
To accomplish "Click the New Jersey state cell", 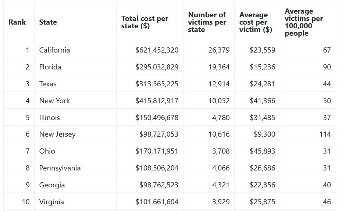I will coord(57,134).
